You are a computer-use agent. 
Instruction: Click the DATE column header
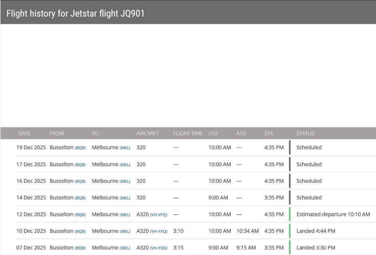coord(24,133)
